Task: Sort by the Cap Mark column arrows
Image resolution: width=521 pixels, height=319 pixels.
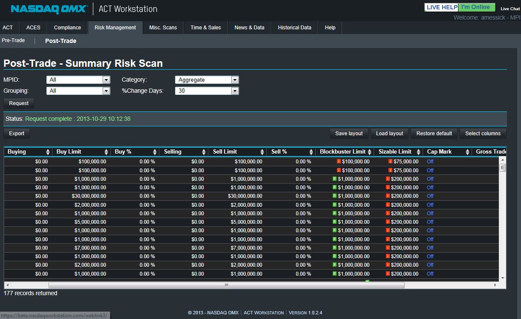Action: click(467, 152)
